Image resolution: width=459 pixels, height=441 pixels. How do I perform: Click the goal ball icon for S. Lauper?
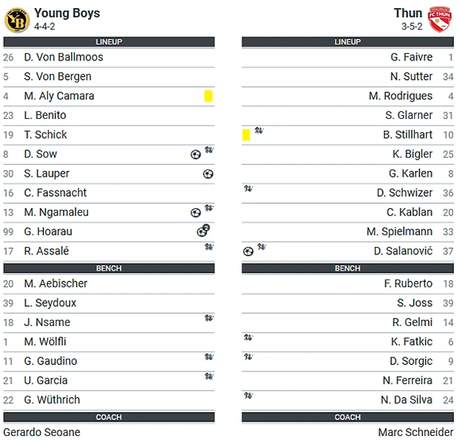(208, 174)
